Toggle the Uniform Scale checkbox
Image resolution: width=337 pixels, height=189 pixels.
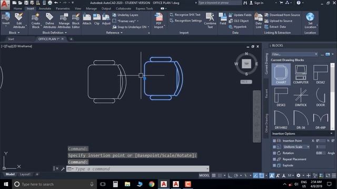274,147
